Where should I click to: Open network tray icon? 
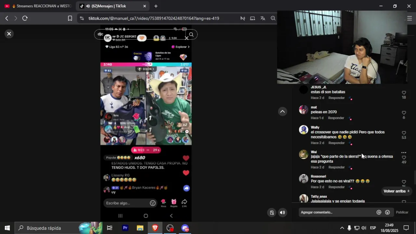pyautogui.click(x=357, y=228)
